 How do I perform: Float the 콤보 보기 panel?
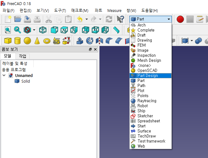[90, 49]
